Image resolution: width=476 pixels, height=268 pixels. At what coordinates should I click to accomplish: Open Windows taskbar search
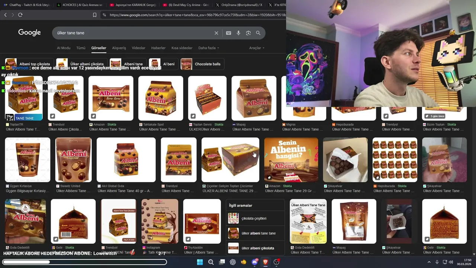(x=211, y=262)
